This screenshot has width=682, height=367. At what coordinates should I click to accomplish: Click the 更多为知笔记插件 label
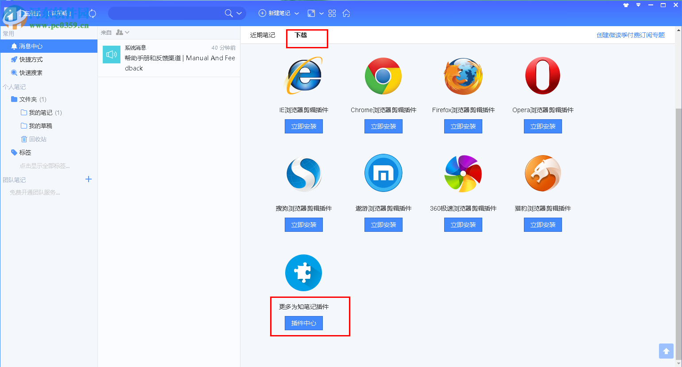point(304,307)
